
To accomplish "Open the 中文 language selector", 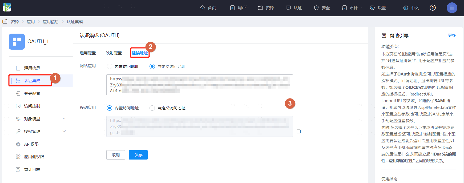I will [x=411, y=8].
